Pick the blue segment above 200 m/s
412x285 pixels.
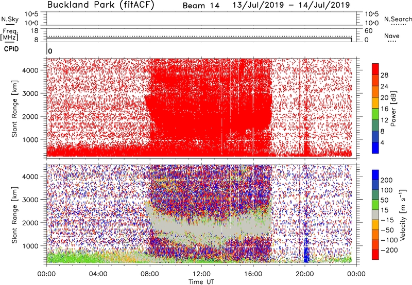pyautogui.click(x=375, y=175)
